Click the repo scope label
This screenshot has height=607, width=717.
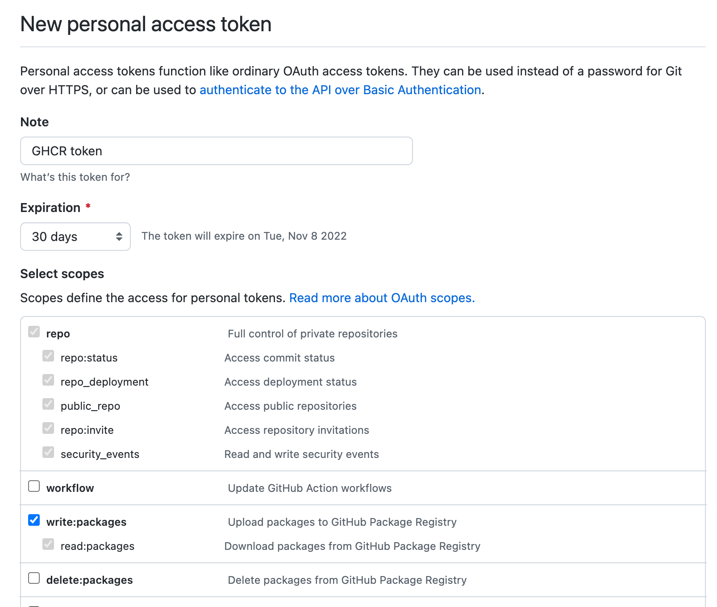tap(58, 334)
